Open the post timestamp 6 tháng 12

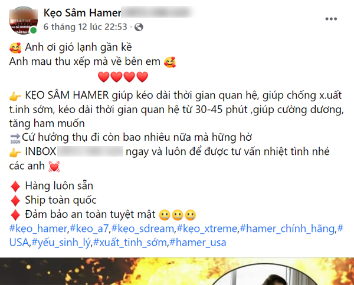86,27
